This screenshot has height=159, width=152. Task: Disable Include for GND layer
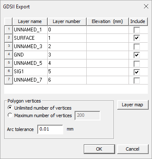[x=137, y=55]
